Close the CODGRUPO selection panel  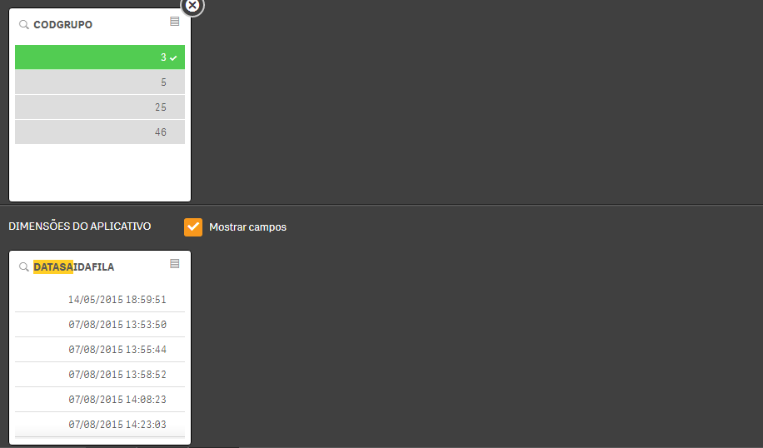192,6
